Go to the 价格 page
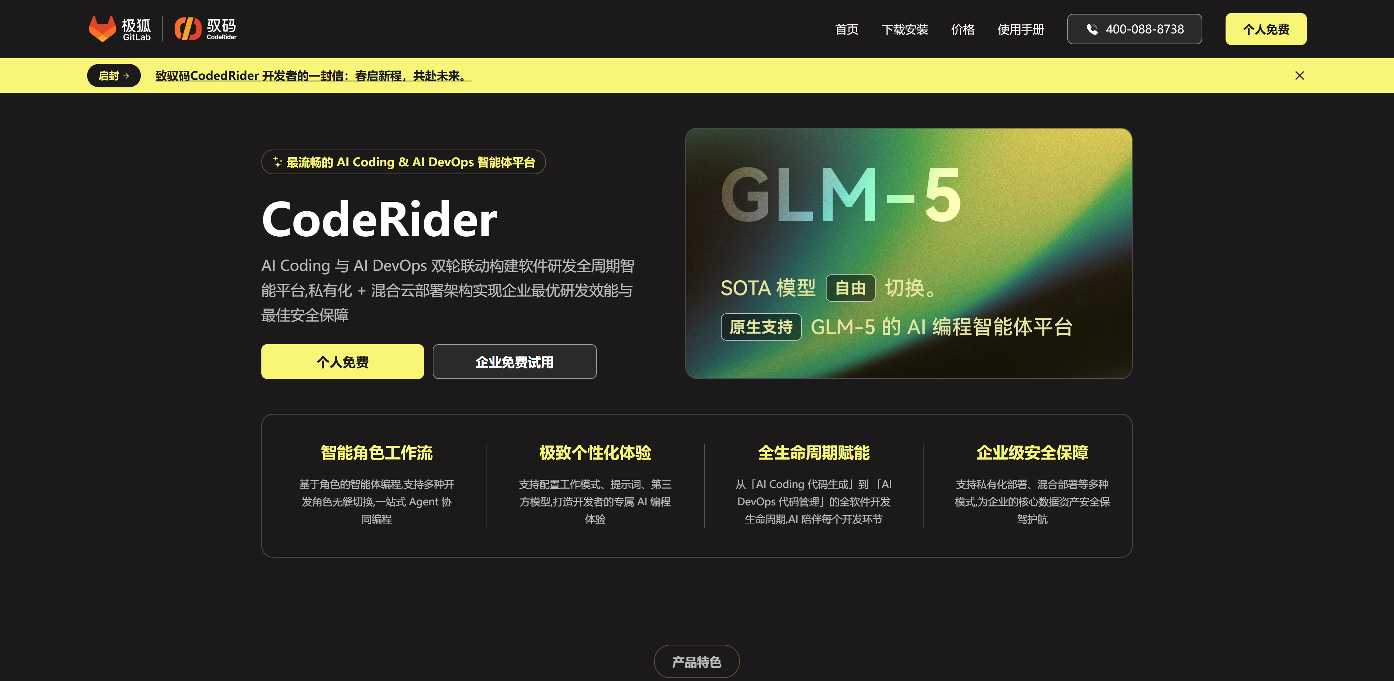 tap(963, 29)
